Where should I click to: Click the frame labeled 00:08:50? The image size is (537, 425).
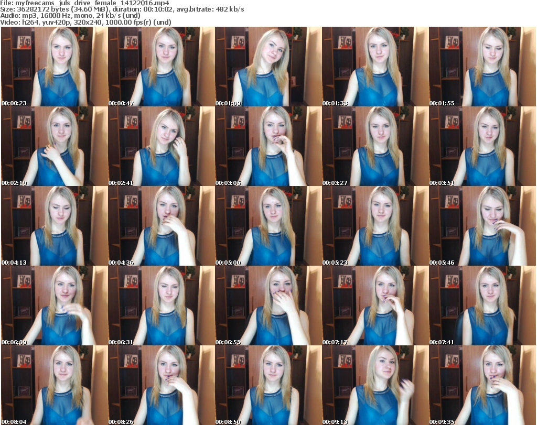(x=268, y=385)
